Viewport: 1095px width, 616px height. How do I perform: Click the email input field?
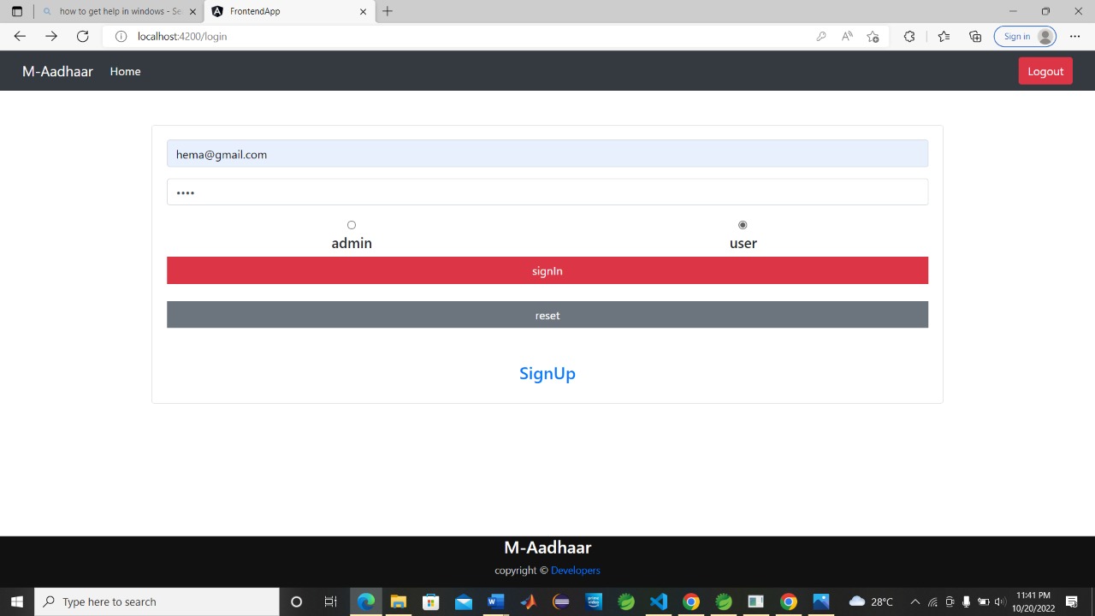point(547,154)
